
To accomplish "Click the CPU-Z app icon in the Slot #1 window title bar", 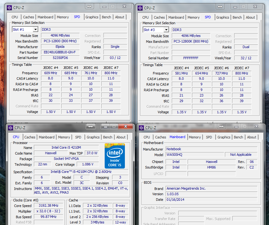I will pos(9,8).
